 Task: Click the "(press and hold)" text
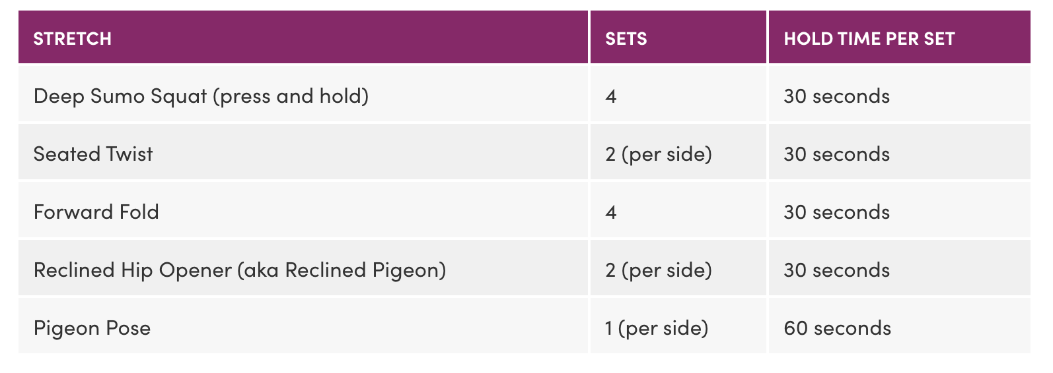(x=291, y=97)
